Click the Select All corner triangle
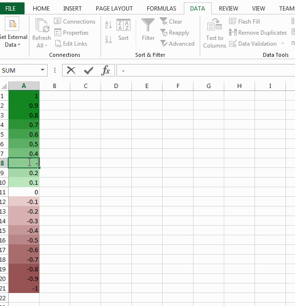The image size is (295, 306). (4, 86)
